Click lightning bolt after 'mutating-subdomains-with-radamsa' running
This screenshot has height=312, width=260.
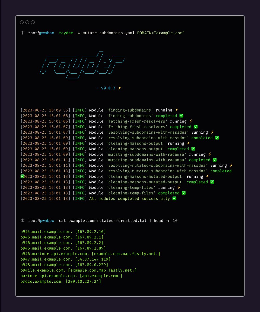click(x=210, y=154)
